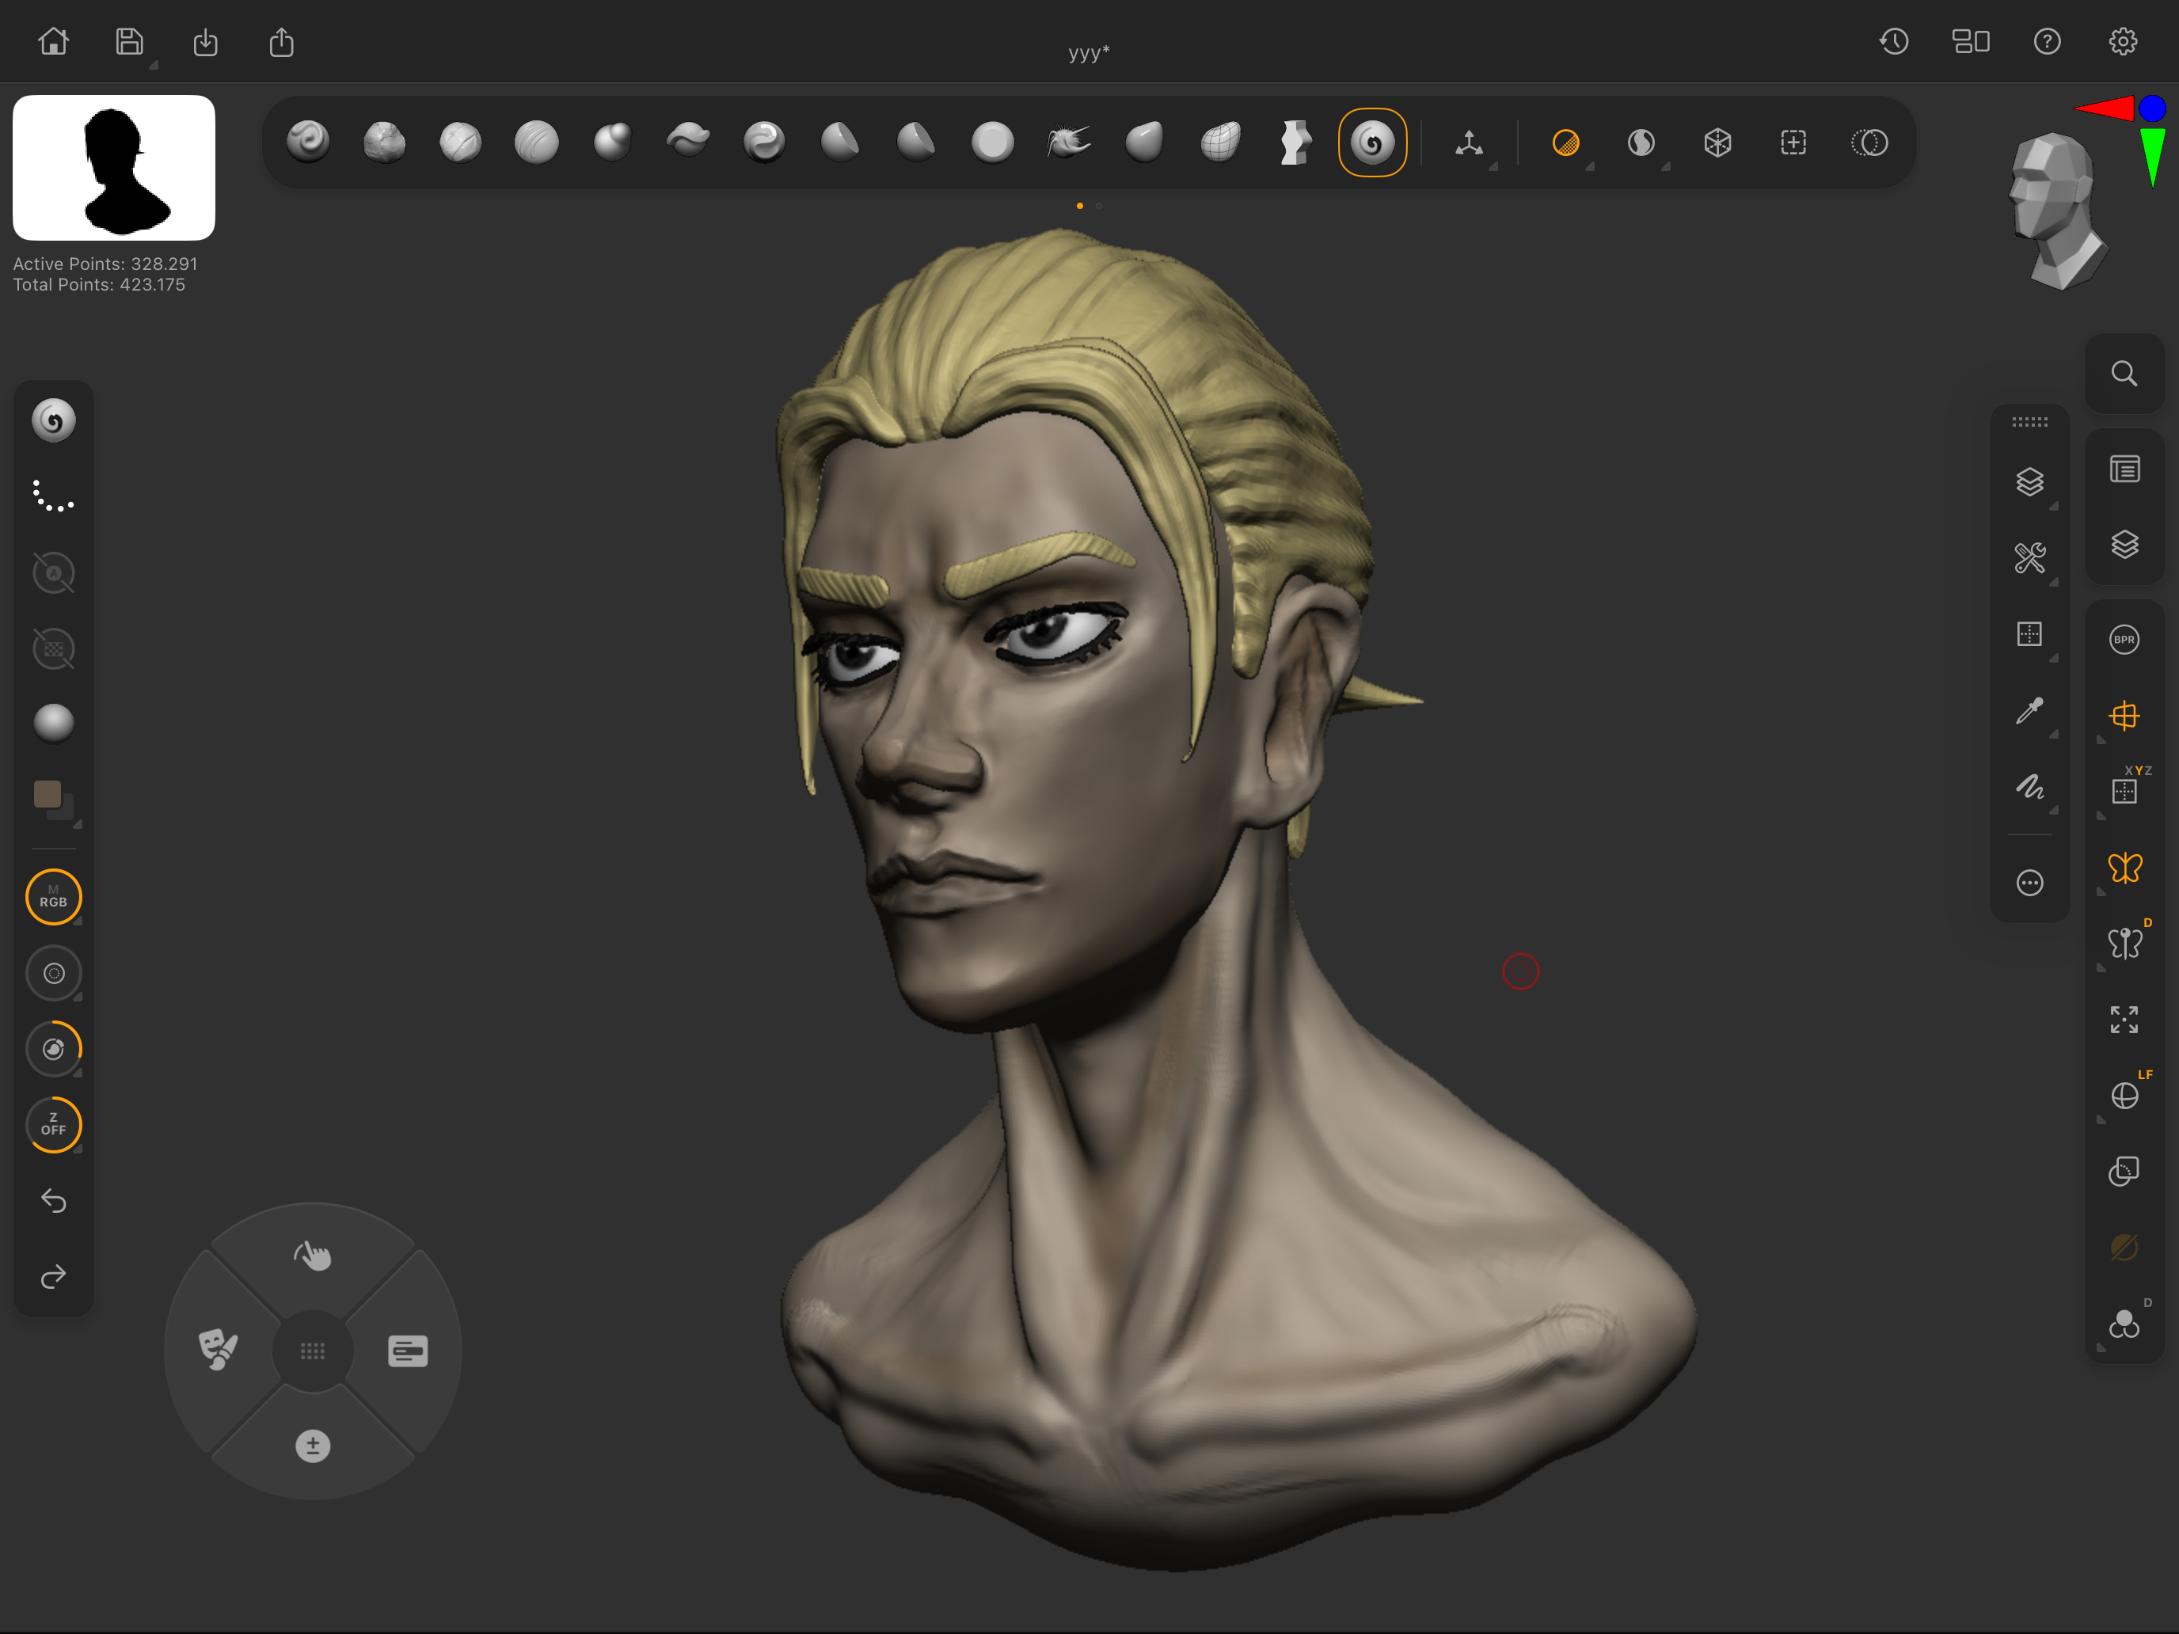2179x1634 pixels.
Task: Select the smooth teardrop blob brush
Action: point(1145,142)
